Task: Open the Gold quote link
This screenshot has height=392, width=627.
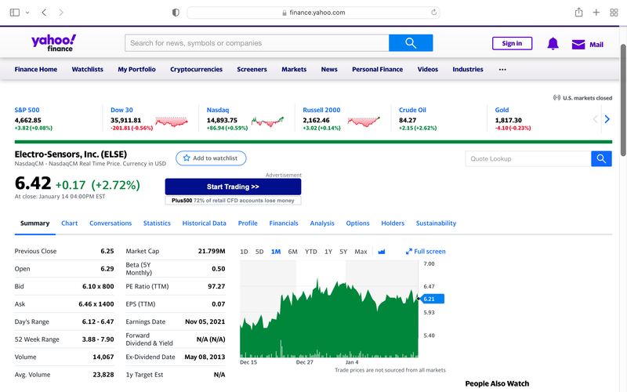Action: coord(502,110)
